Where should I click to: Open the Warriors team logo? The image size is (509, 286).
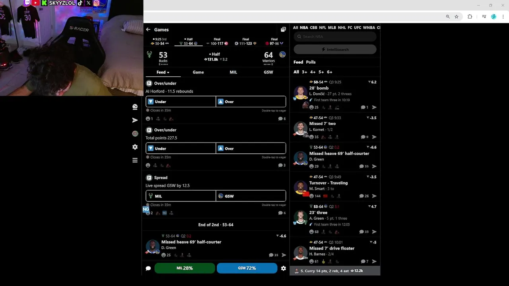click(282, 54)
